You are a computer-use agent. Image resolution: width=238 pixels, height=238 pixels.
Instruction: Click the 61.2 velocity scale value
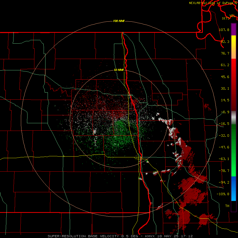(225, 65)
